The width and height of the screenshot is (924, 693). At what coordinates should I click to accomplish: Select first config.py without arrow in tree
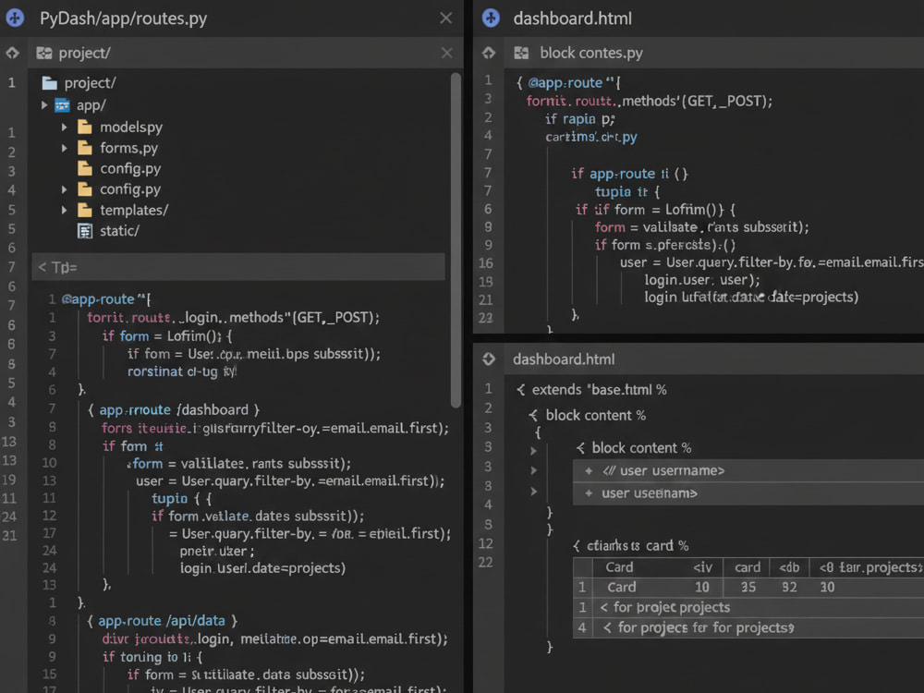pos(130,168)
